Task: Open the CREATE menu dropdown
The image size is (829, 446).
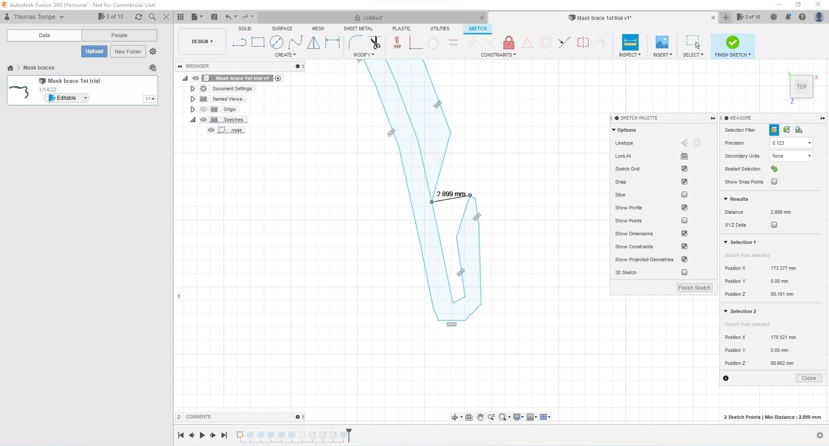Action: coord(285,55)
